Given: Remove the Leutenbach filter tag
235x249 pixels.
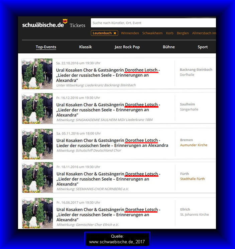Looking at the screenshot, I should (115, 33).
